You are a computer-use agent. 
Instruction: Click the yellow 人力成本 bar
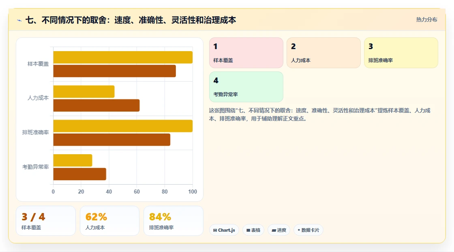point(84,92)
